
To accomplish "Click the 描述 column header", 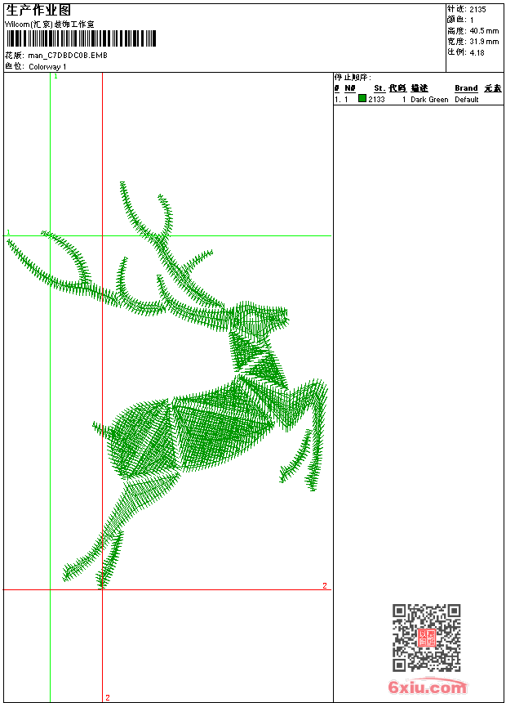I will click(419, 88).
